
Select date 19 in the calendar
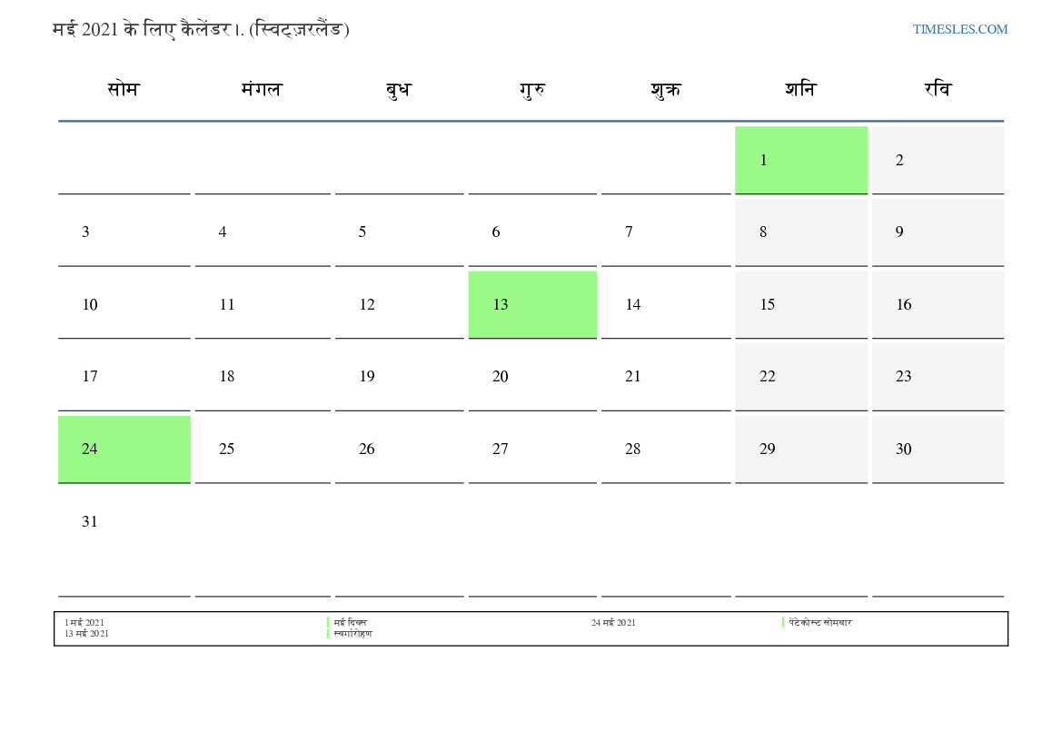(400, 377)
